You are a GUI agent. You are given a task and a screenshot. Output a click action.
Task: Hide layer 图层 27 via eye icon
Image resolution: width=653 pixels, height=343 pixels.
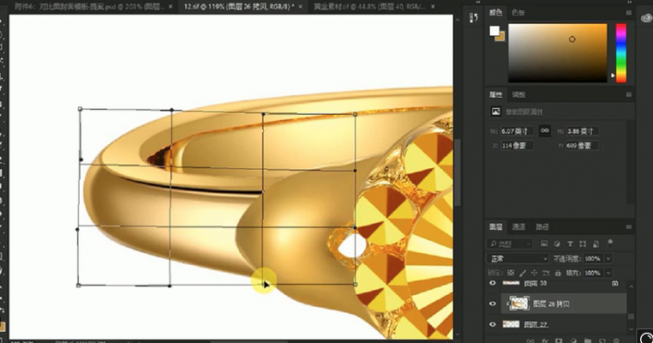pos(493,325)
